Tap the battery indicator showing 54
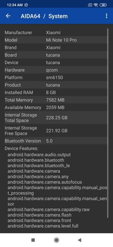This screenshot has width=113, height=247. coord(103,5)
